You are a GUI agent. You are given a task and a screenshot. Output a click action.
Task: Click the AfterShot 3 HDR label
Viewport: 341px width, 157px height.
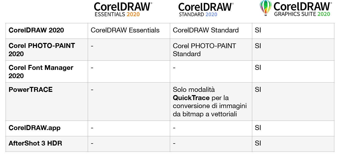point(35,143)
